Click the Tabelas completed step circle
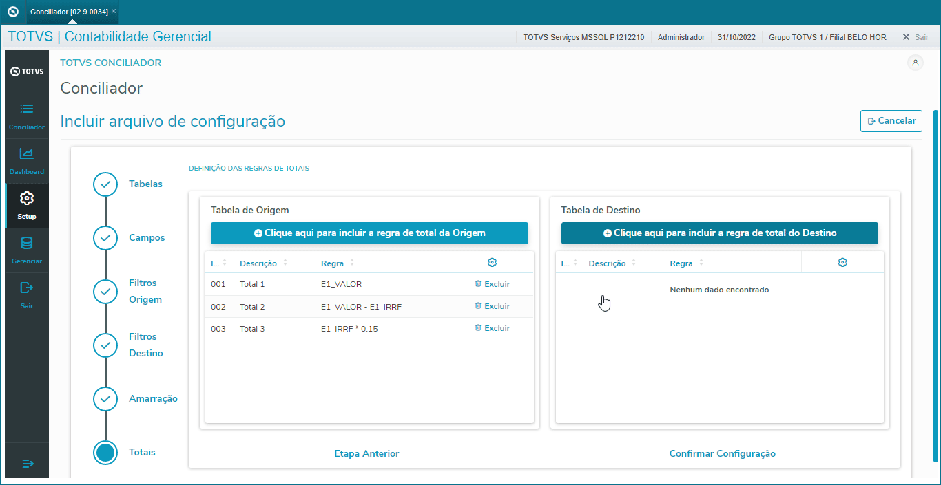This screenshot has width=941, height=485. 105,184
